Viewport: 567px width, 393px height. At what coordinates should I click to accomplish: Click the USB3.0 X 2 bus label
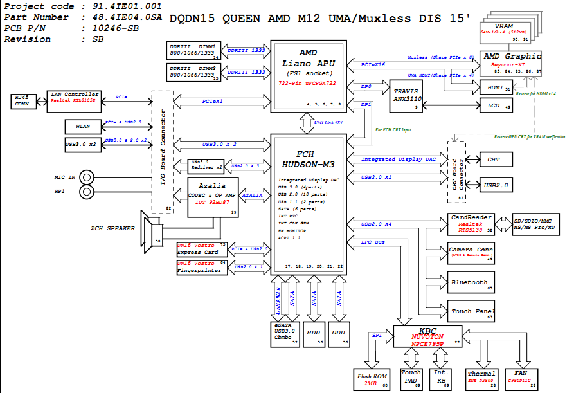click(219, 144)
